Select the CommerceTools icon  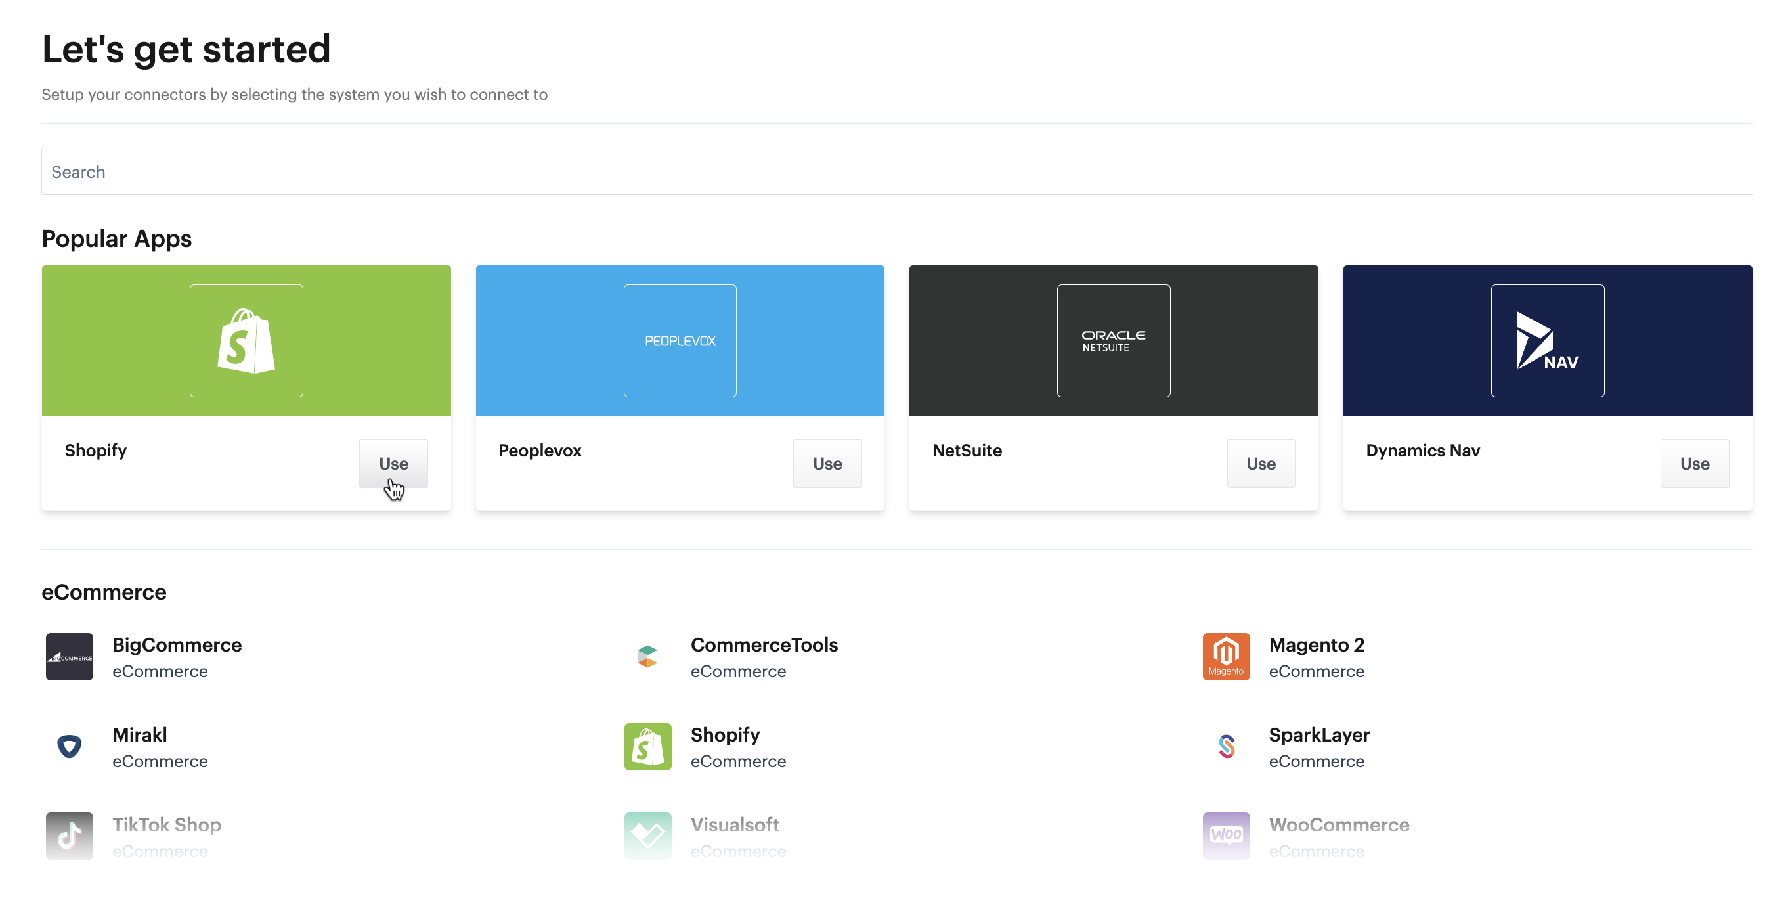tap(647, 657)
